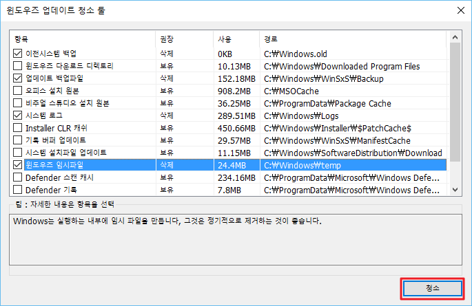Screen dimensions: 472x306
Task: Click the 0KB size cell
Action: tap(225, 54)
